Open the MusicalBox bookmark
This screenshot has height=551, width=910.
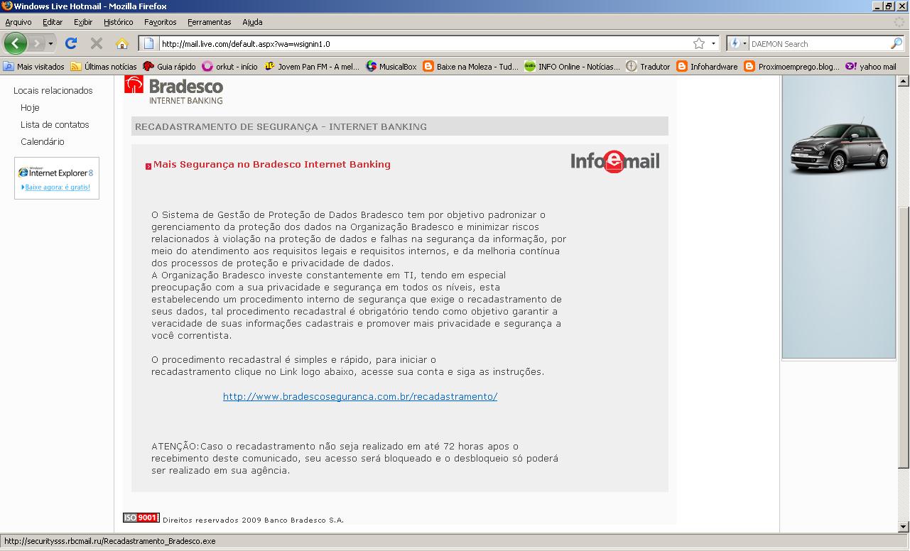tap(391, 67)
